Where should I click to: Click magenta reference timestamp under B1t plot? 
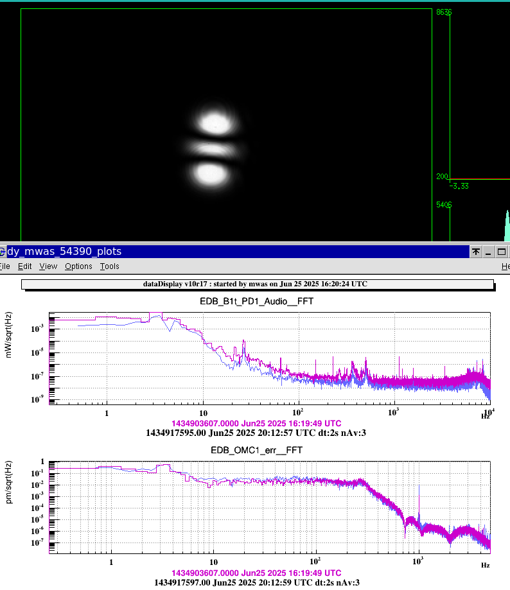[x=256, y=424]
